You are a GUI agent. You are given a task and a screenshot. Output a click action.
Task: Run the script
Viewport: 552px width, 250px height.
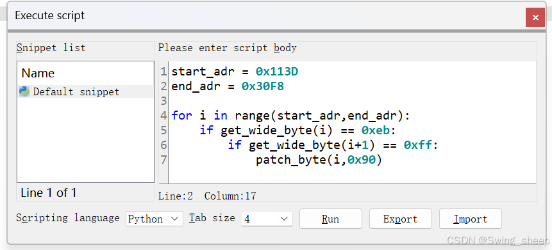point(331,219)
